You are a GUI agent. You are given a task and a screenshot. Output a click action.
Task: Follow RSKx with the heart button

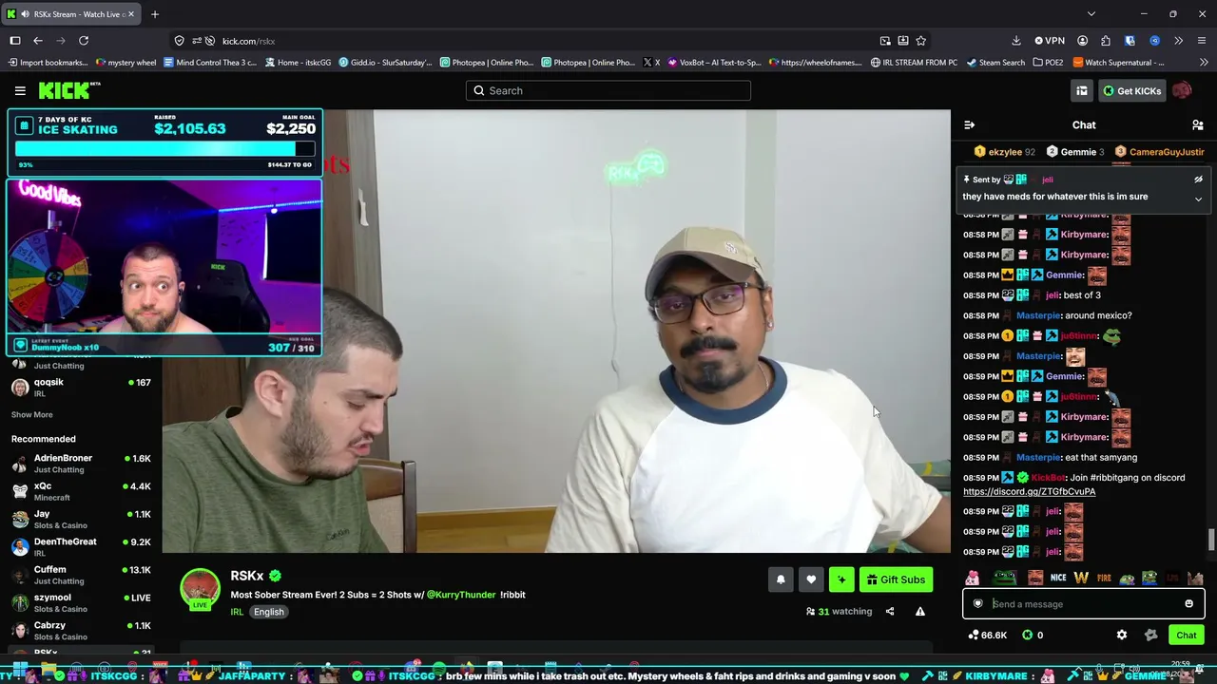click(x=811, y=579)
